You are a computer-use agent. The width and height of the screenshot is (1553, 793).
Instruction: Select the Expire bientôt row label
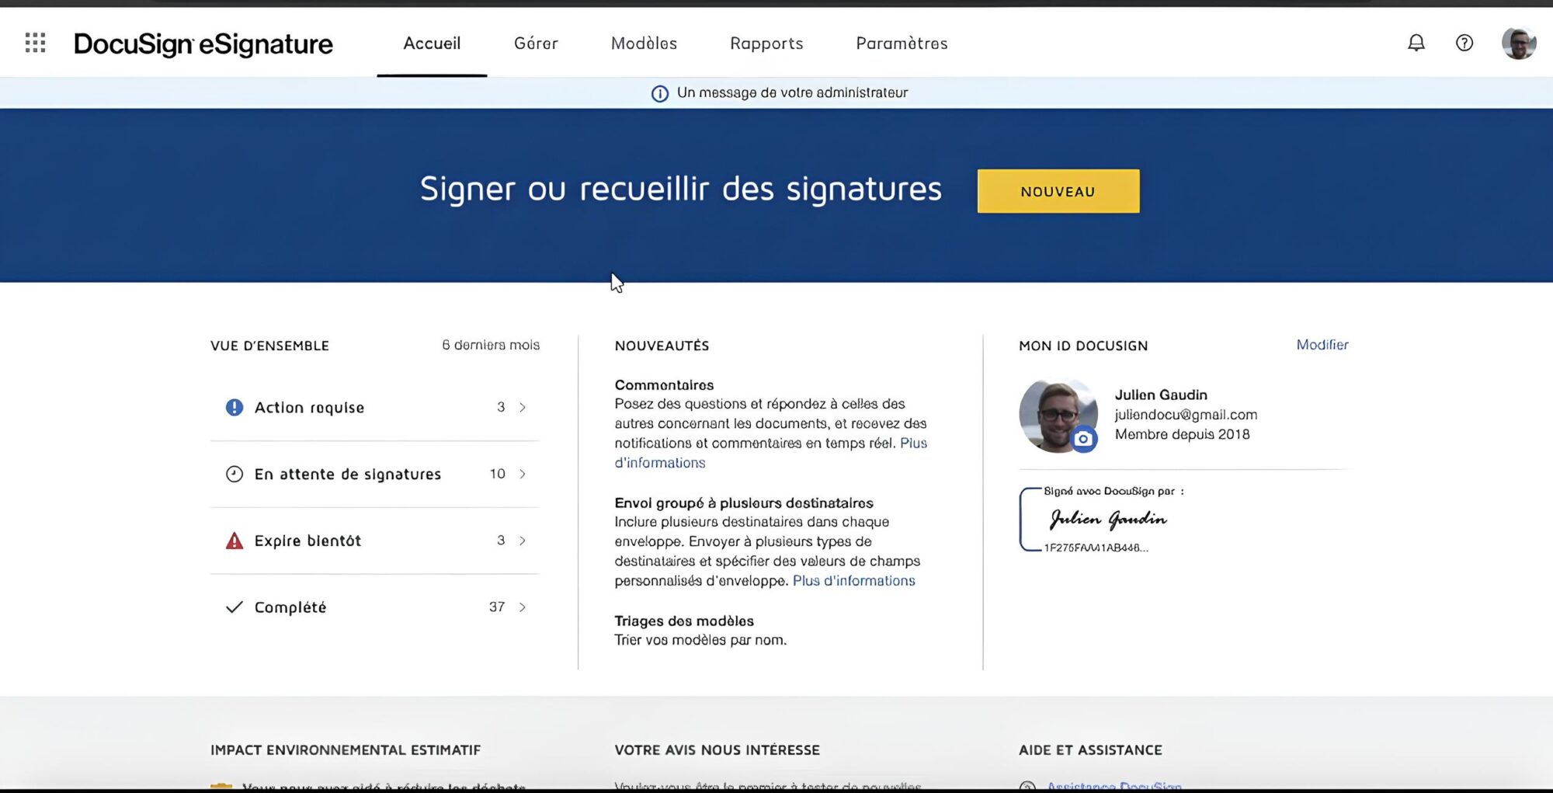(x=307, y=541)
